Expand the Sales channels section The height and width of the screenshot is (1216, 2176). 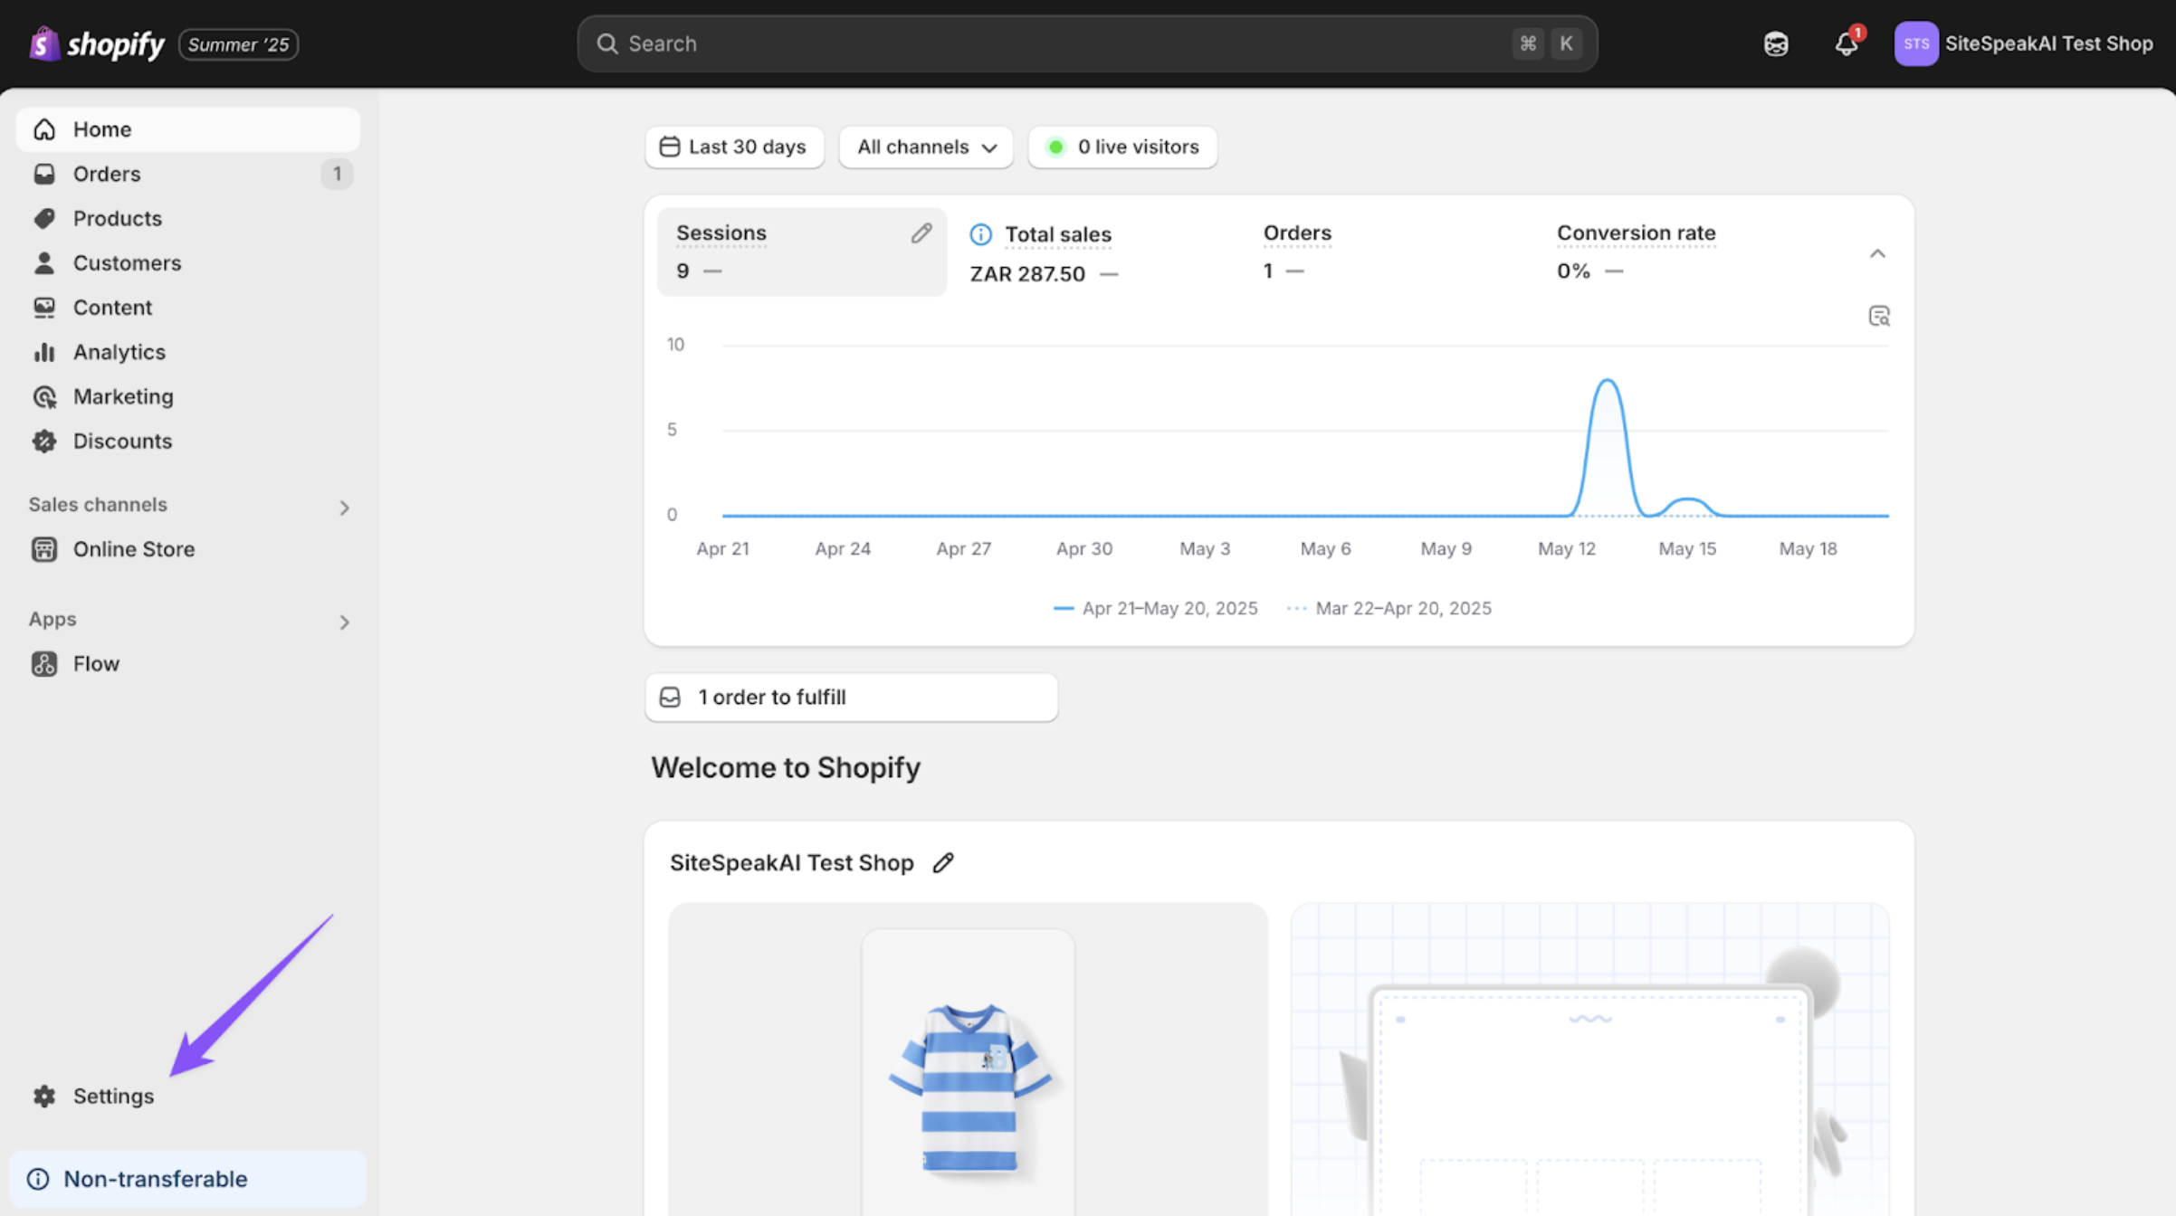(344, 508)
